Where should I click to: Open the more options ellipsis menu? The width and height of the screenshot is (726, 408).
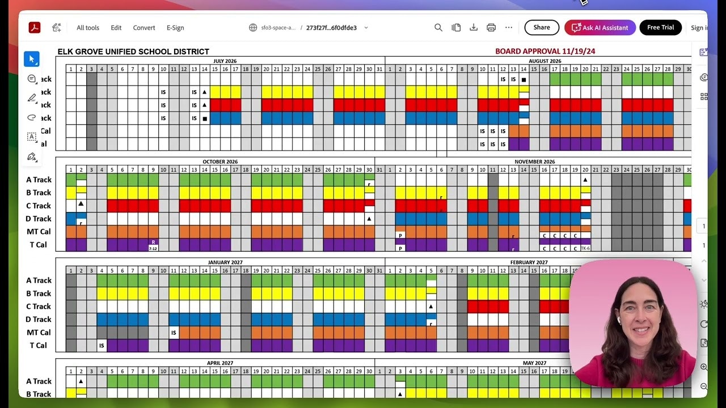point(508,27)
